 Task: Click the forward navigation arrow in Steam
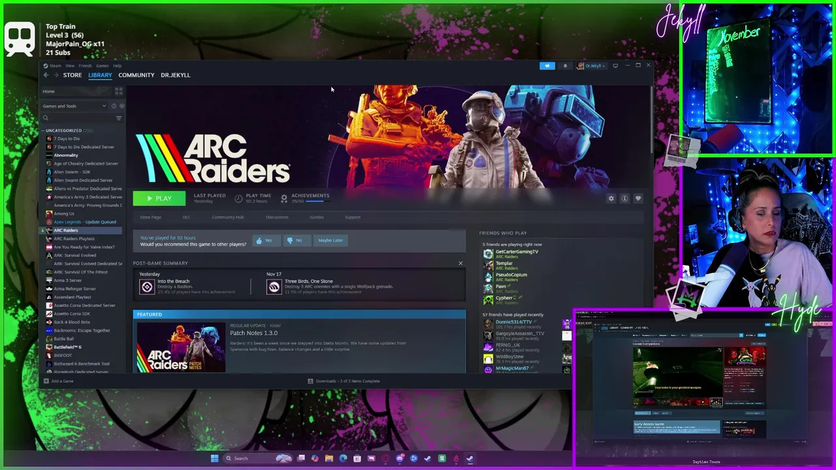[55, 75]
